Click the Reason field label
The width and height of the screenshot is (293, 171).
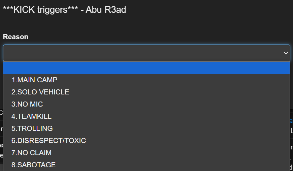[15, 37]
